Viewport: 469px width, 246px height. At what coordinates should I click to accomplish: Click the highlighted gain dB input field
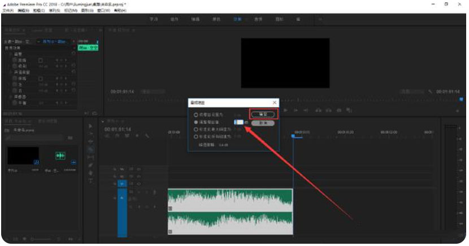coord(238,122)
